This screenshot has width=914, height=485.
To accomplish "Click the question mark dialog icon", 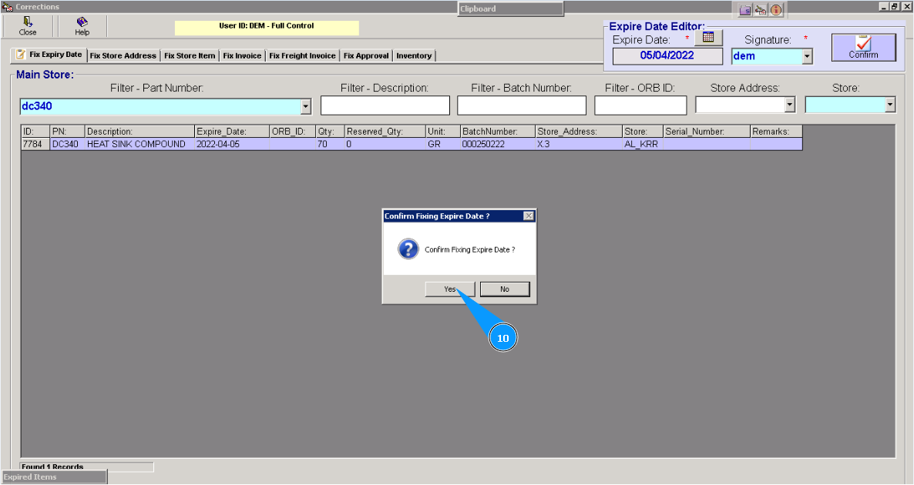I will point(408,249).
